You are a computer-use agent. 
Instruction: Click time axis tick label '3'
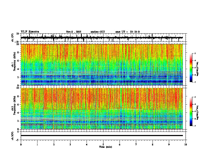[70, 145]
